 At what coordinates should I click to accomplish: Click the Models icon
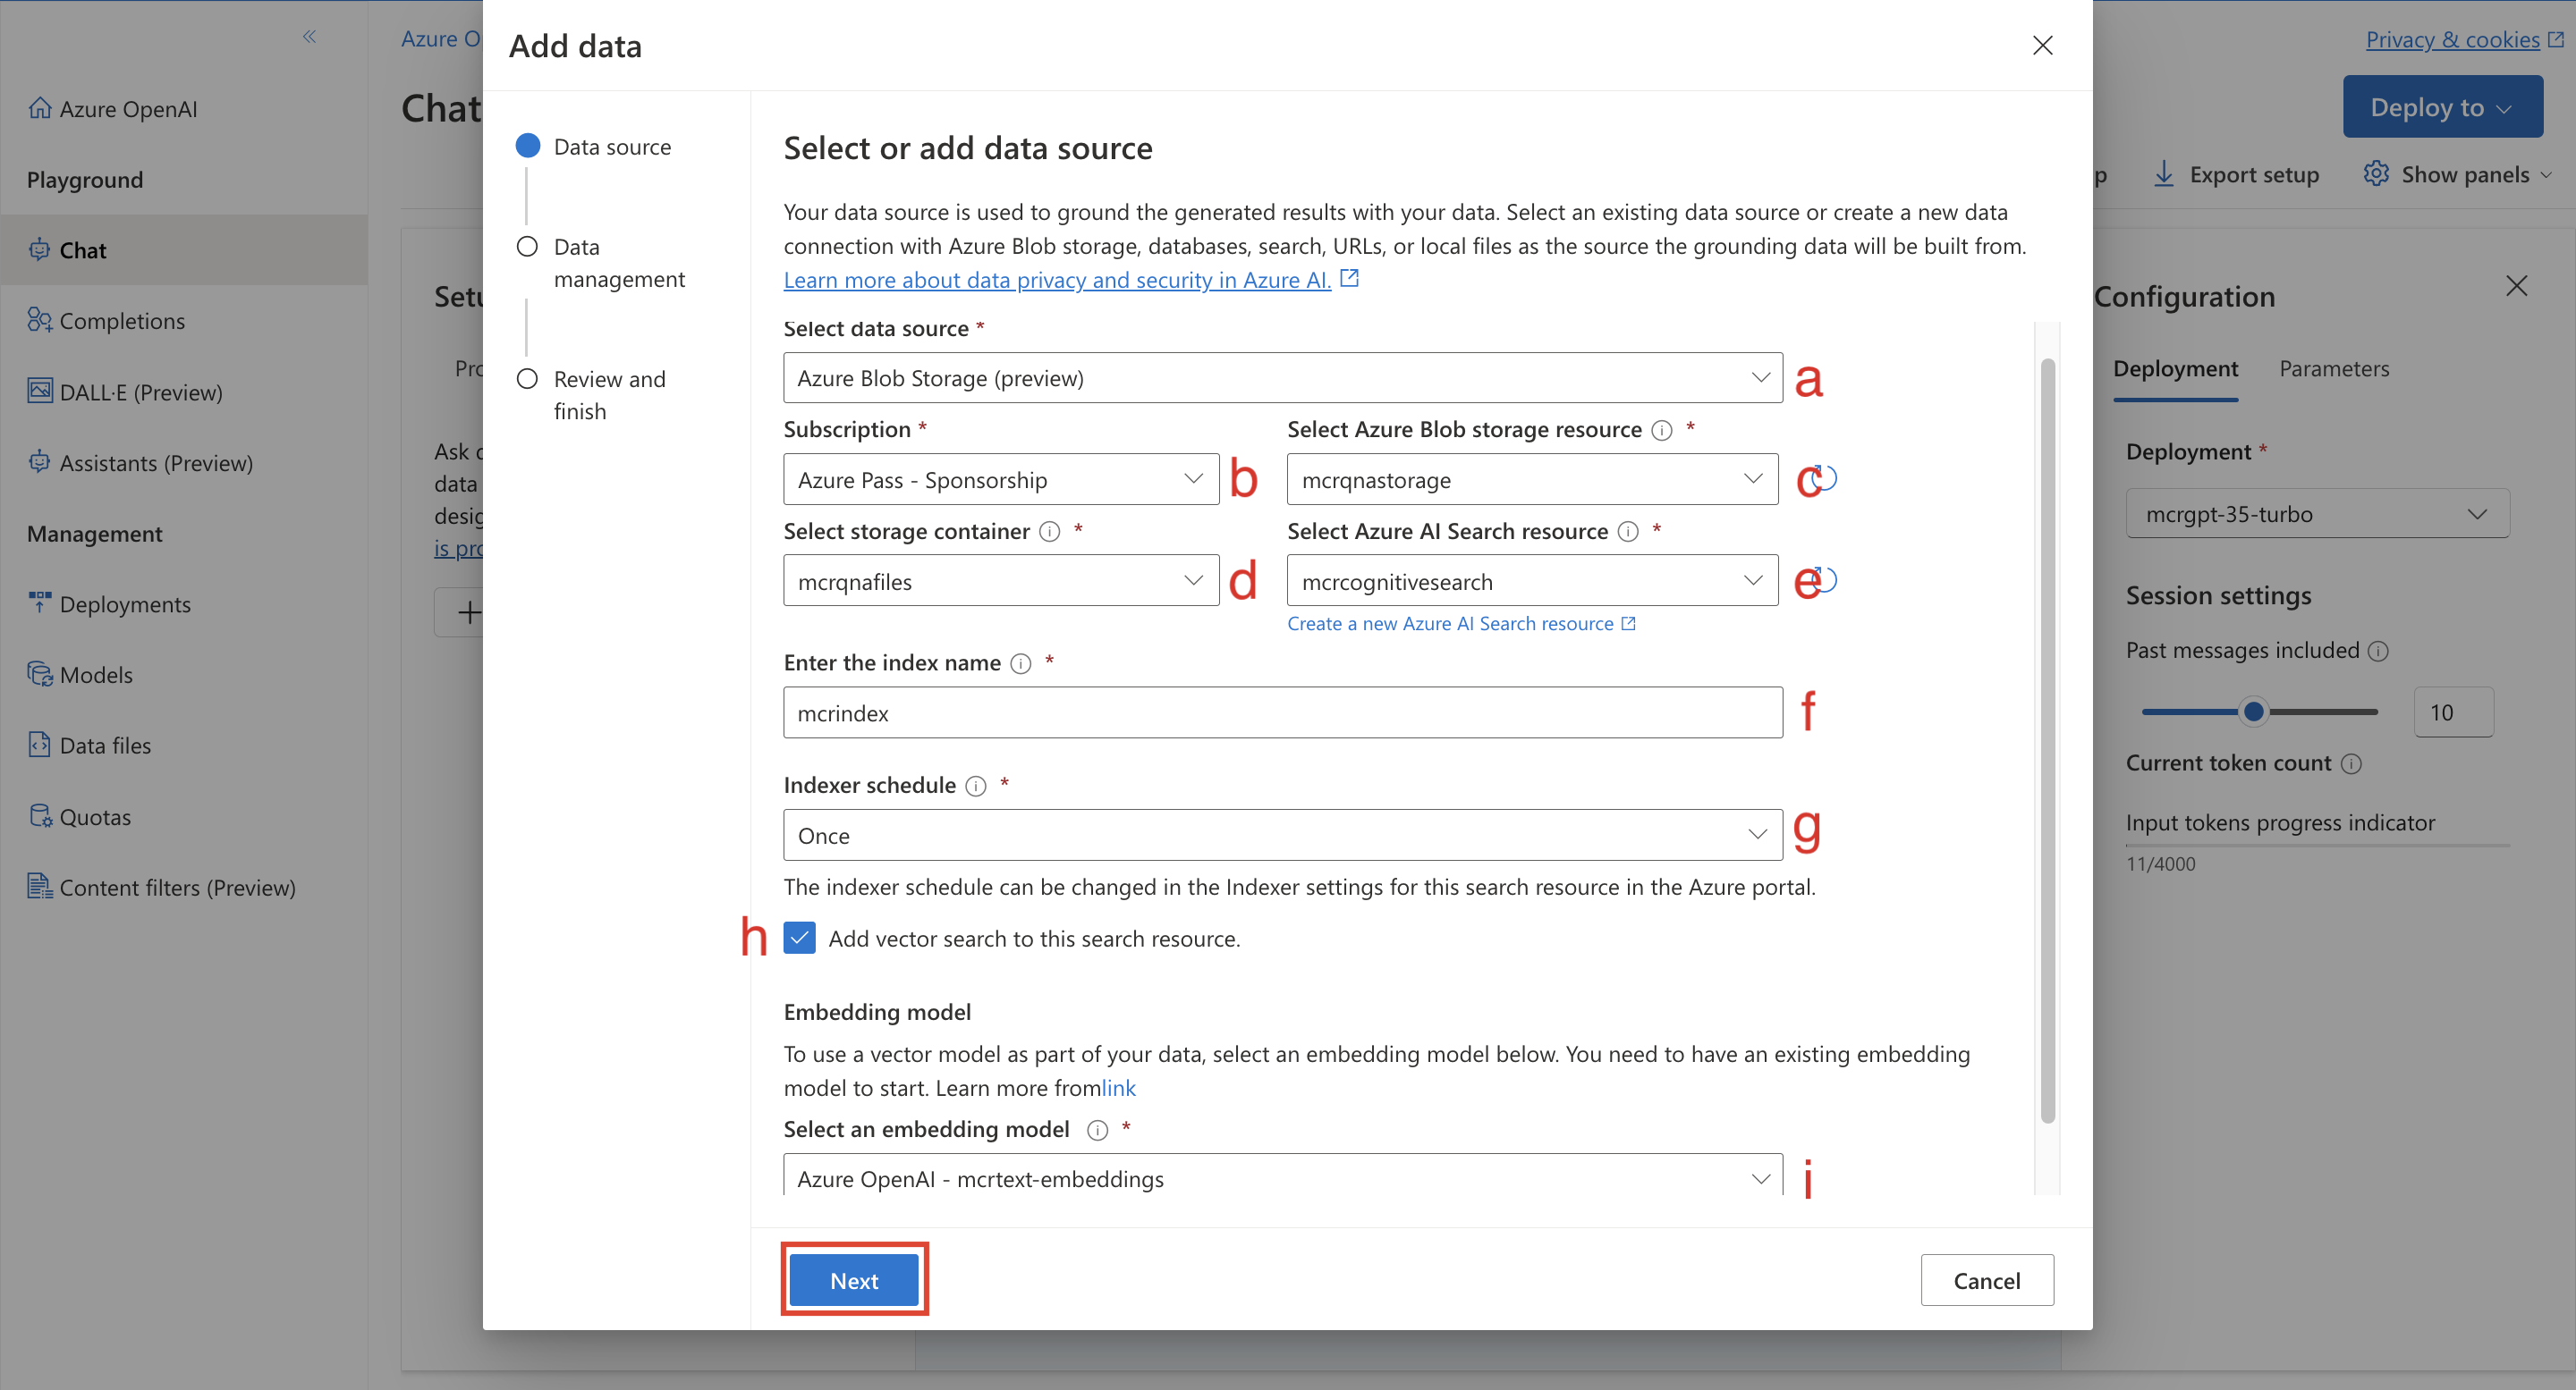point(40,673)
